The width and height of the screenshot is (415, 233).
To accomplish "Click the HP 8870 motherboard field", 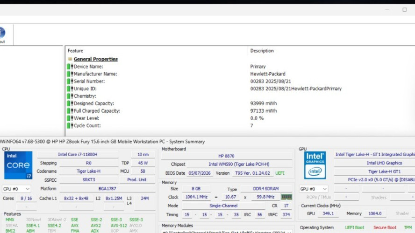I will tap(226, 156).
